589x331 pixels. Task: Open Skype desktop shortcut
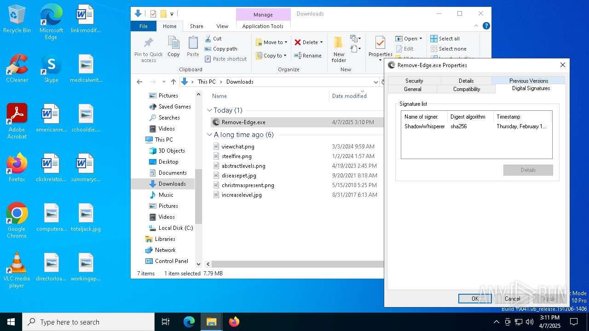[51, 68]
